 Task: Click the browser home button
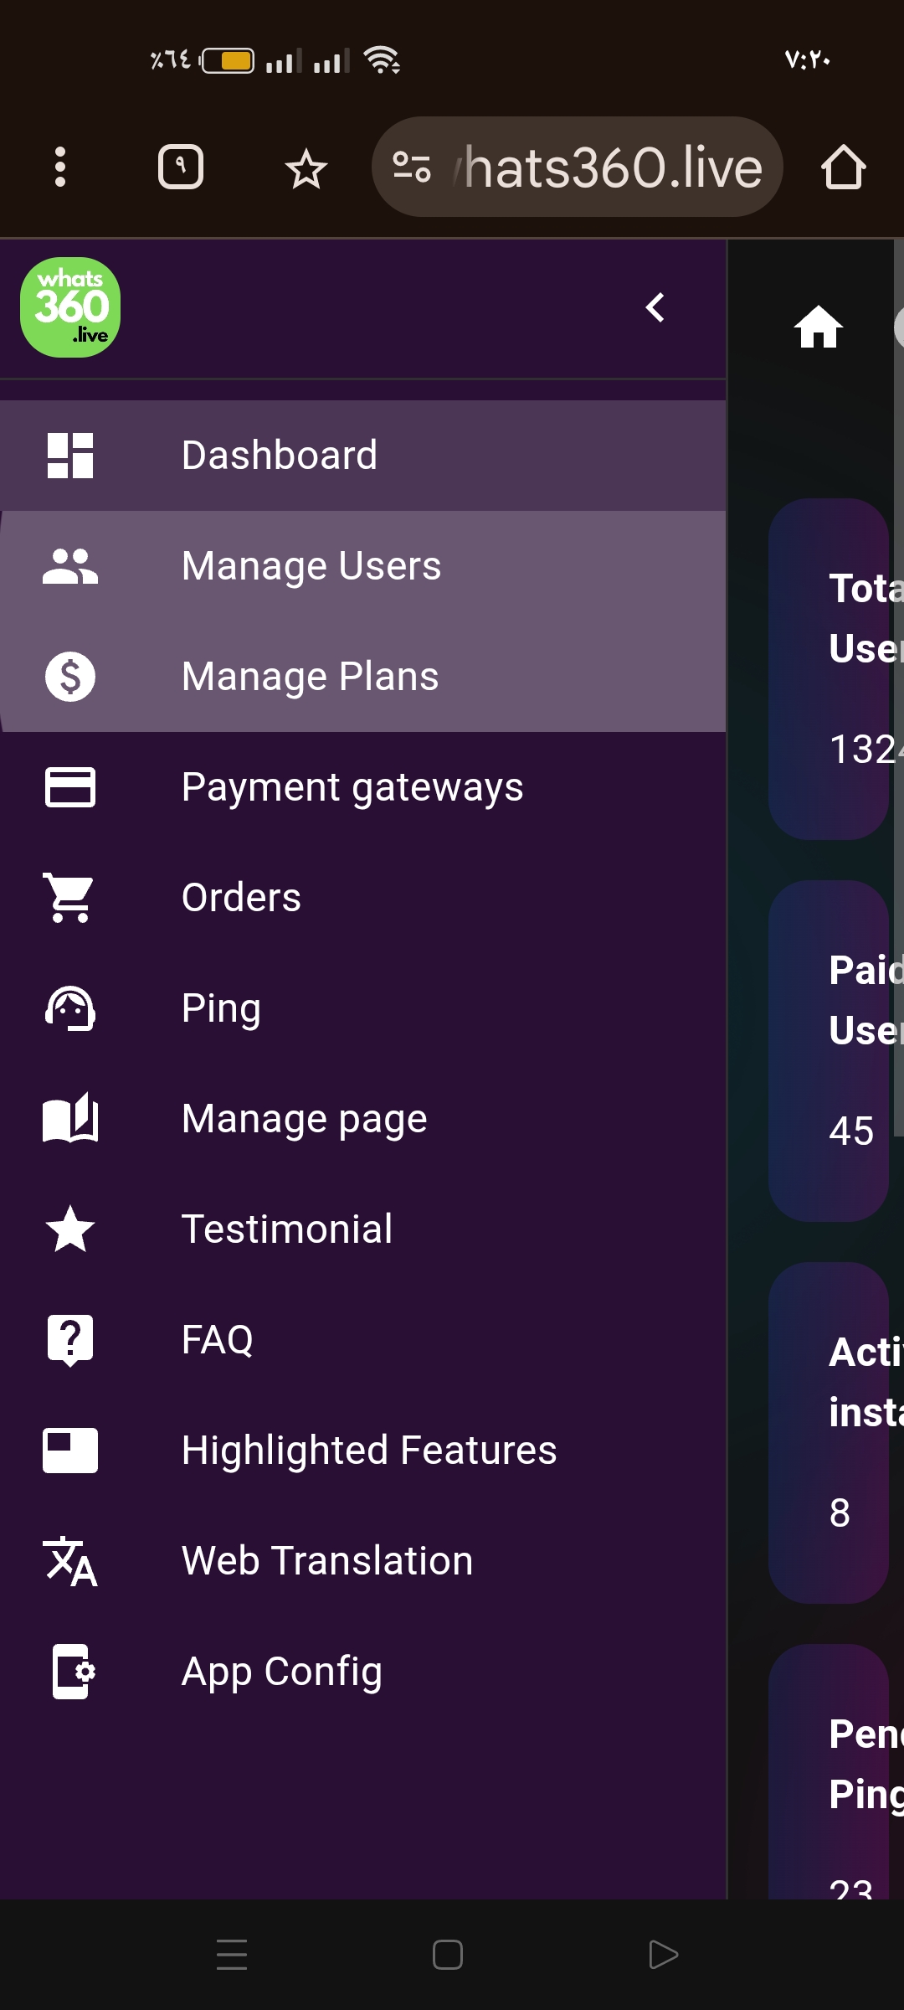(843, 167)
